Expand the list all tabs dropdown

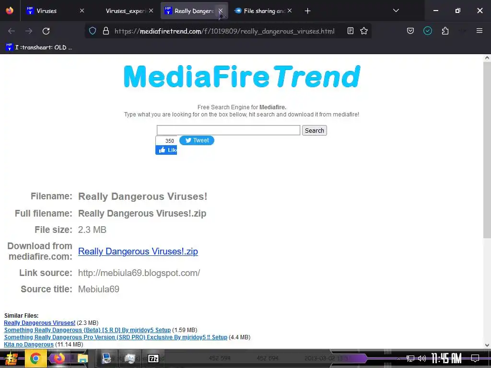[396, 11]
